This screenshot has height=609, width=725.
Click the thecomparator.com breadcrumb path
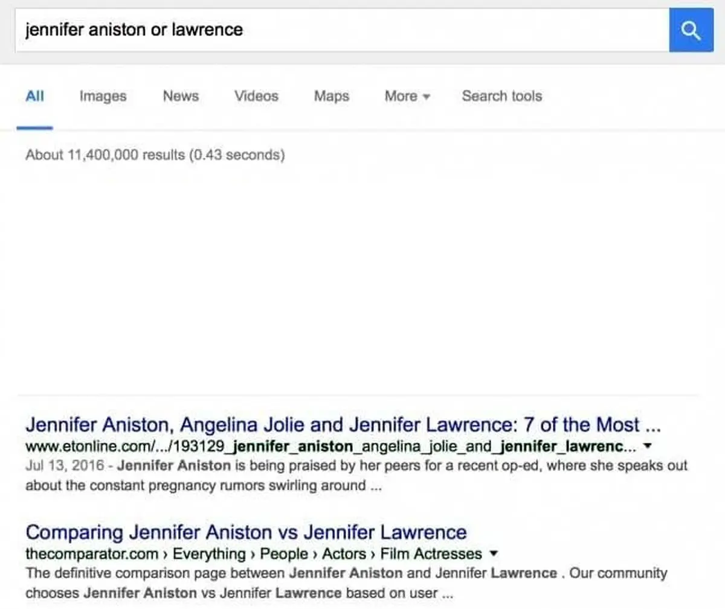point(253,554)
